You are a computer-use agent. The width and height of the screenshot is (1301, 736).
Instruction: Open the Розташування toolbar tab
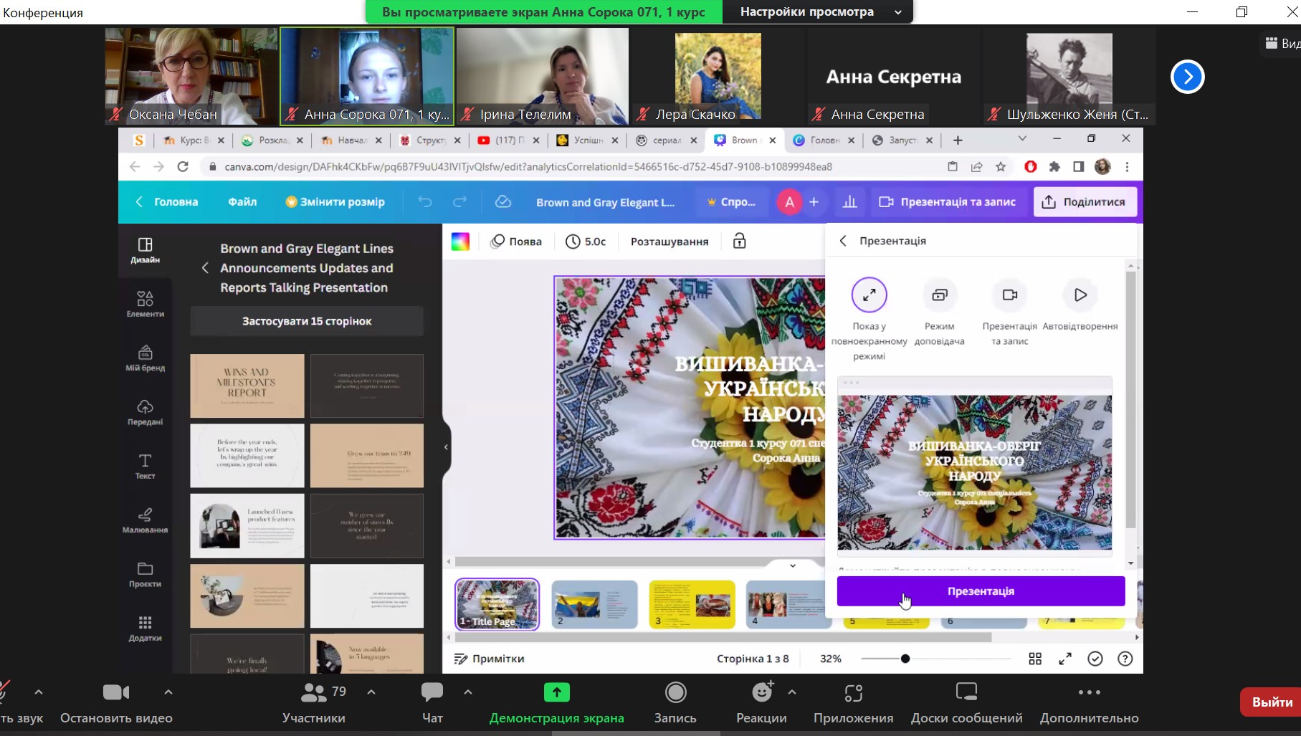coord(669,242)
